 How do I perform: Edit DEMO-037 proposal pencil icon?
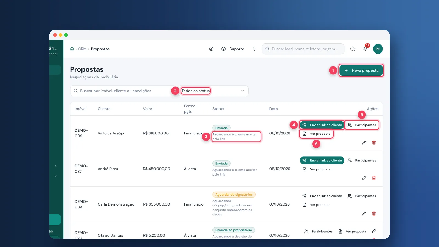(x=364, y=178)
